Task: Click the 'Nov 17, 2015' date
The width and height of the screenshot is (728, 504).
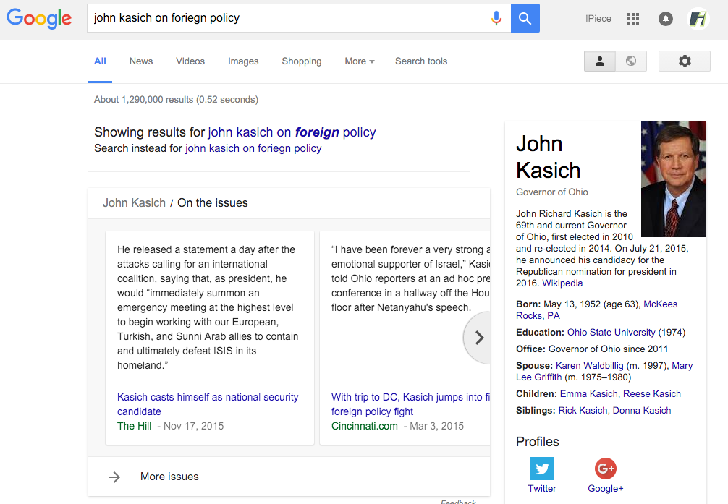Action: coord(194,426)
